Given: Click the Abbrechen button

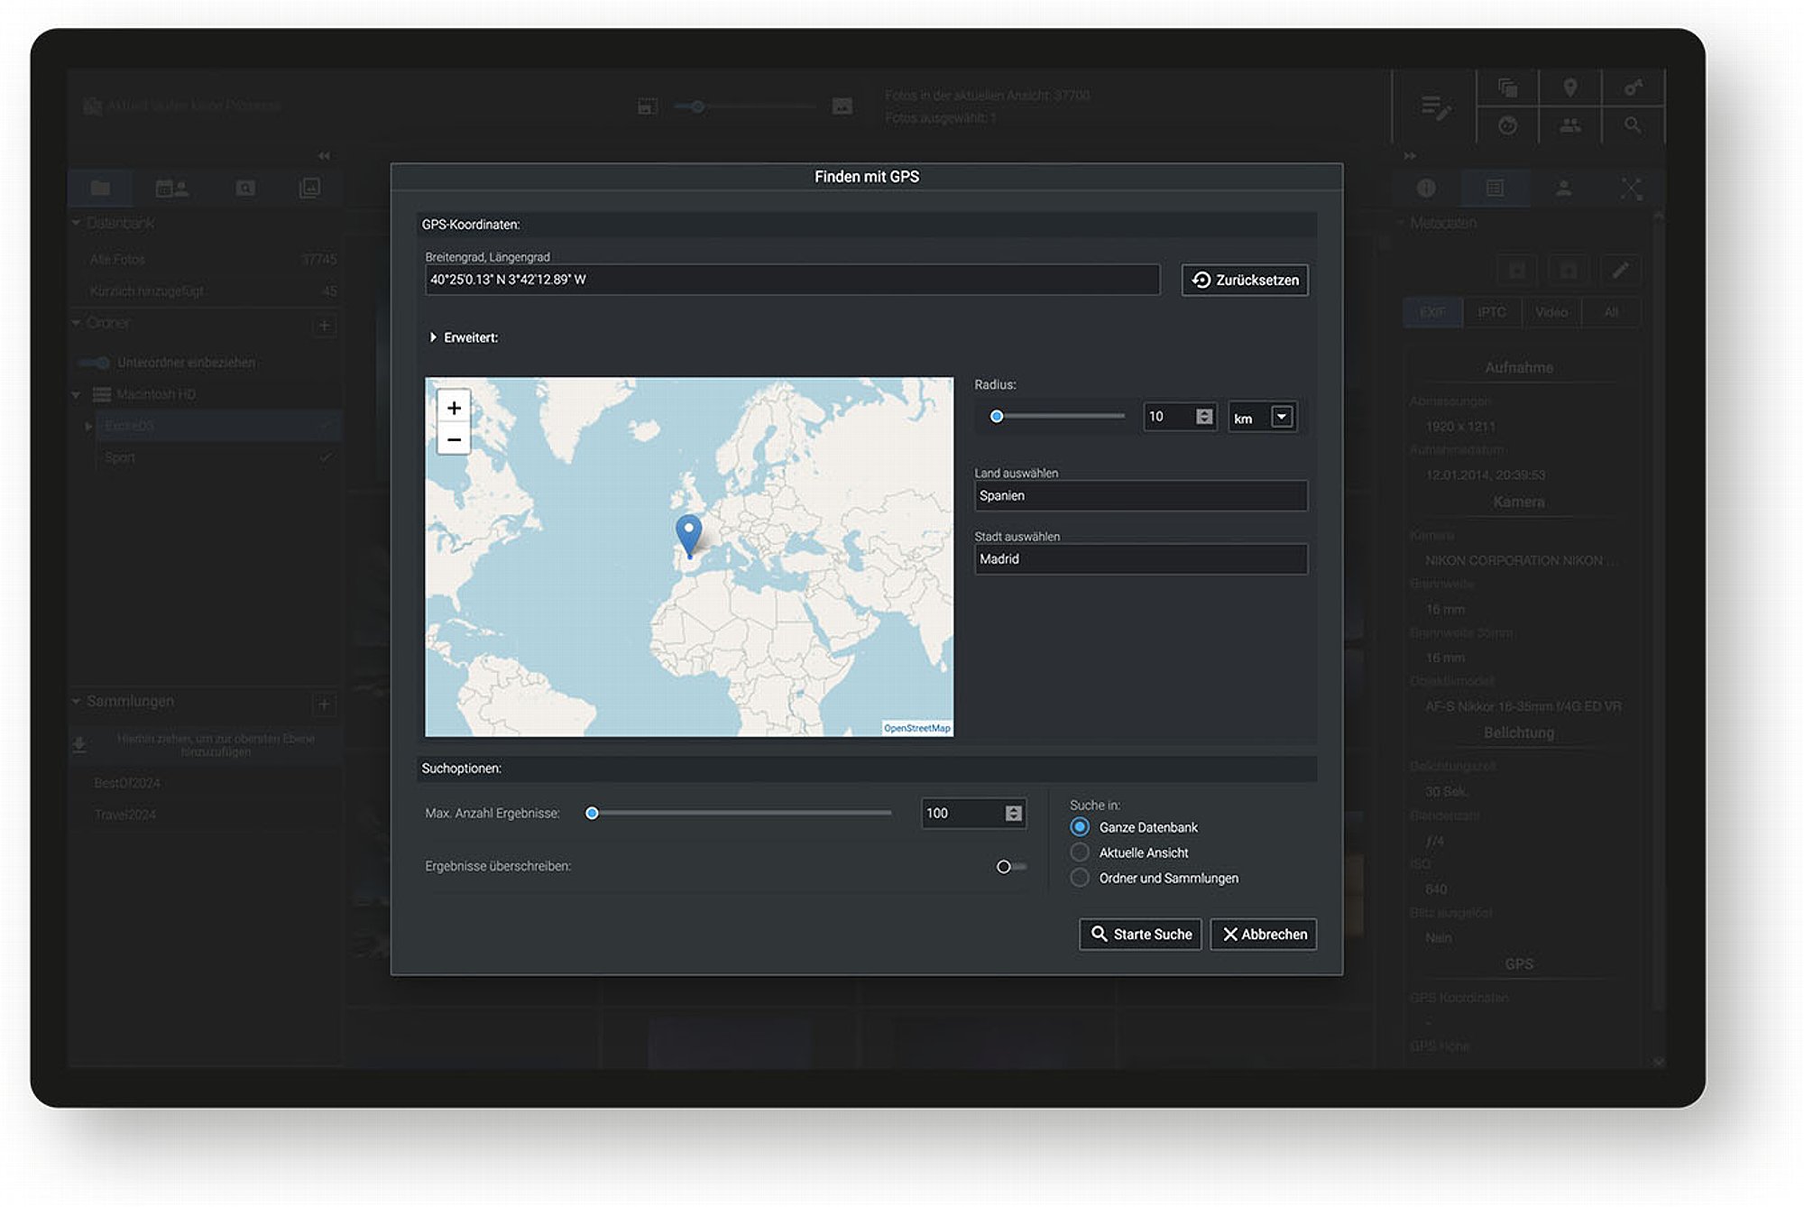Looking at the screenshot, I should tap(1263, 934).
